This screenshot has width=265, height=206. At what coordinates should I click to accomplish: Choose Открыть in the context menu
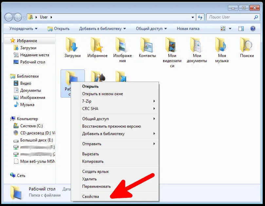pyautogui.click(x=119, y=86)
